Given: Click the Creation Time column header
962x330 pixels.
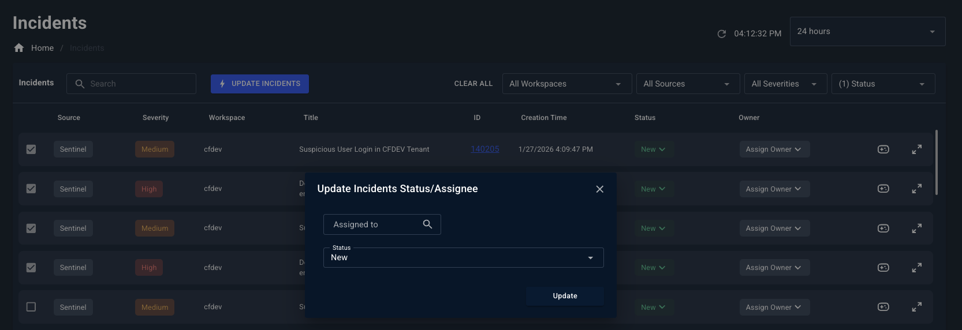Looking at the screenshot, I should tap(543, 118).
